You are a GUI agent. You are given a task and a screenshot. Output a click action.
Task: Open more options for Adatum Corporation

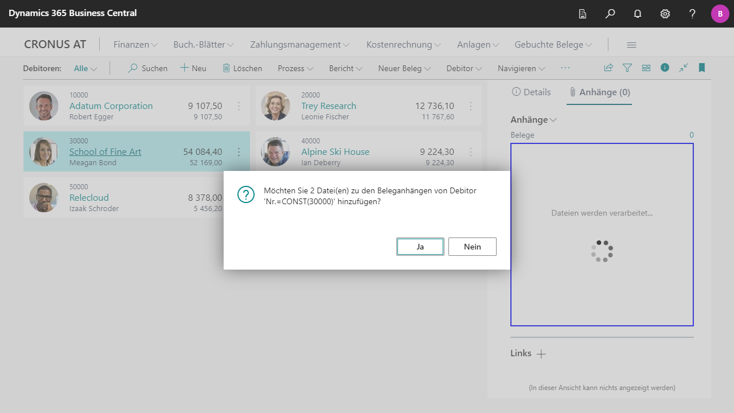239,106
